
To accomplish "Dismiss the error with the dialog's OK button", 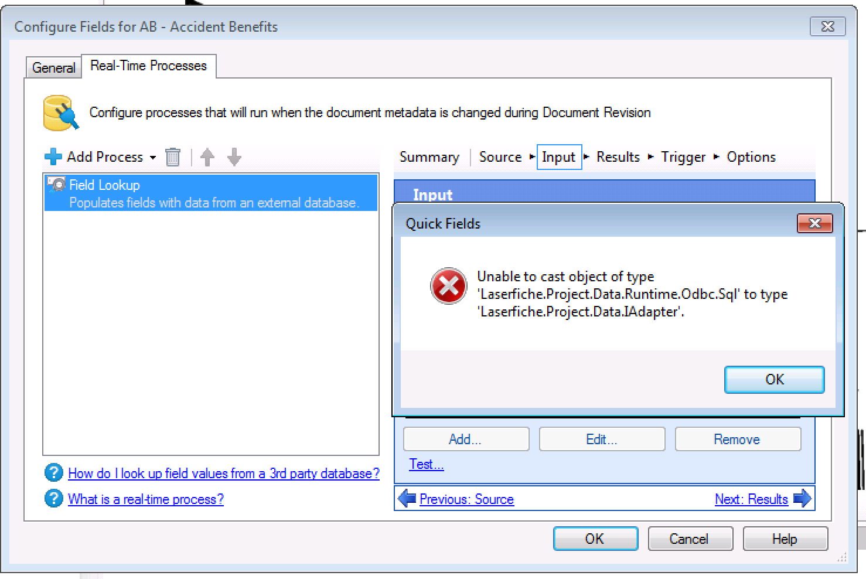I will click(775, 379).
